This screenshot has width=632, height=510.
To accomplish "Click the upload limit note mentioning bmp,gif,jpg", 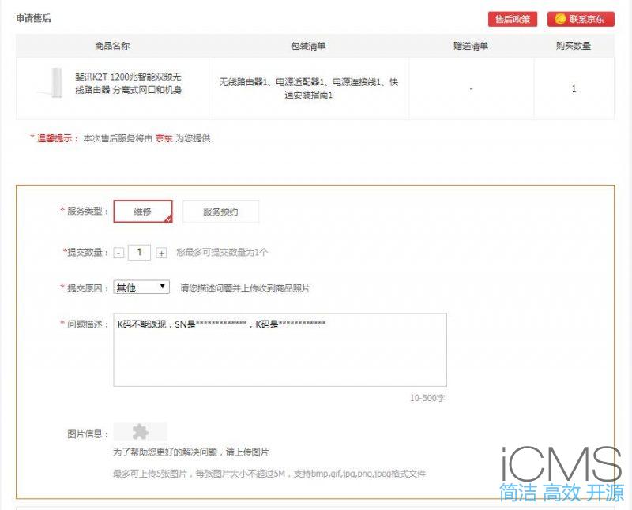I will click(269, 474).
